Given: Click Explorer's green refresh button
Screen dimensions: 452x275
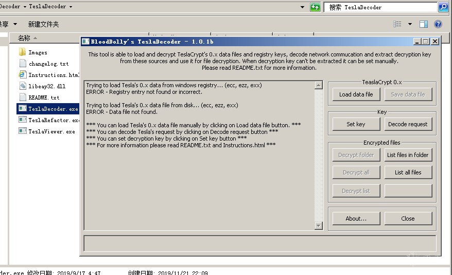Looking at the screenshot, I should [315, 7].
